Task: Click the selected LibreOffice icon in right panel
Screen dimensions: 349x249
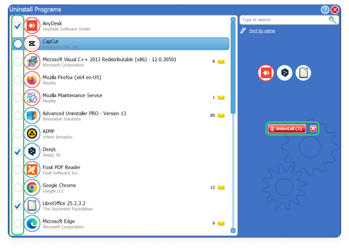Action: pyautogui.click(x=303, y=73)
